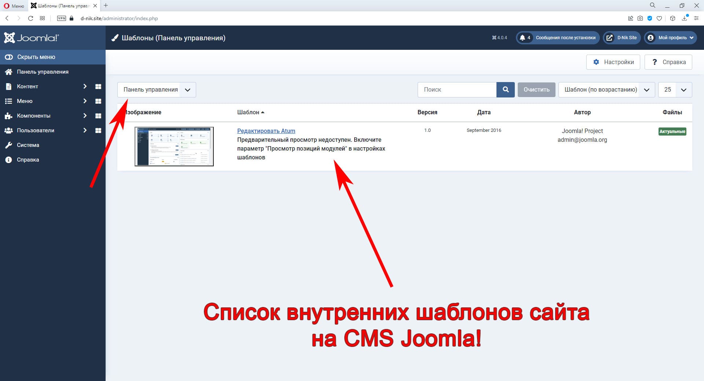The image size is (704, 381).
Task: Open Система in the sidebar
Action: point(28,145)
